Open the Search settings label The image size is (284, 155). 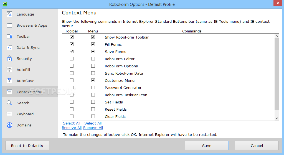click(x=23, y=103)
